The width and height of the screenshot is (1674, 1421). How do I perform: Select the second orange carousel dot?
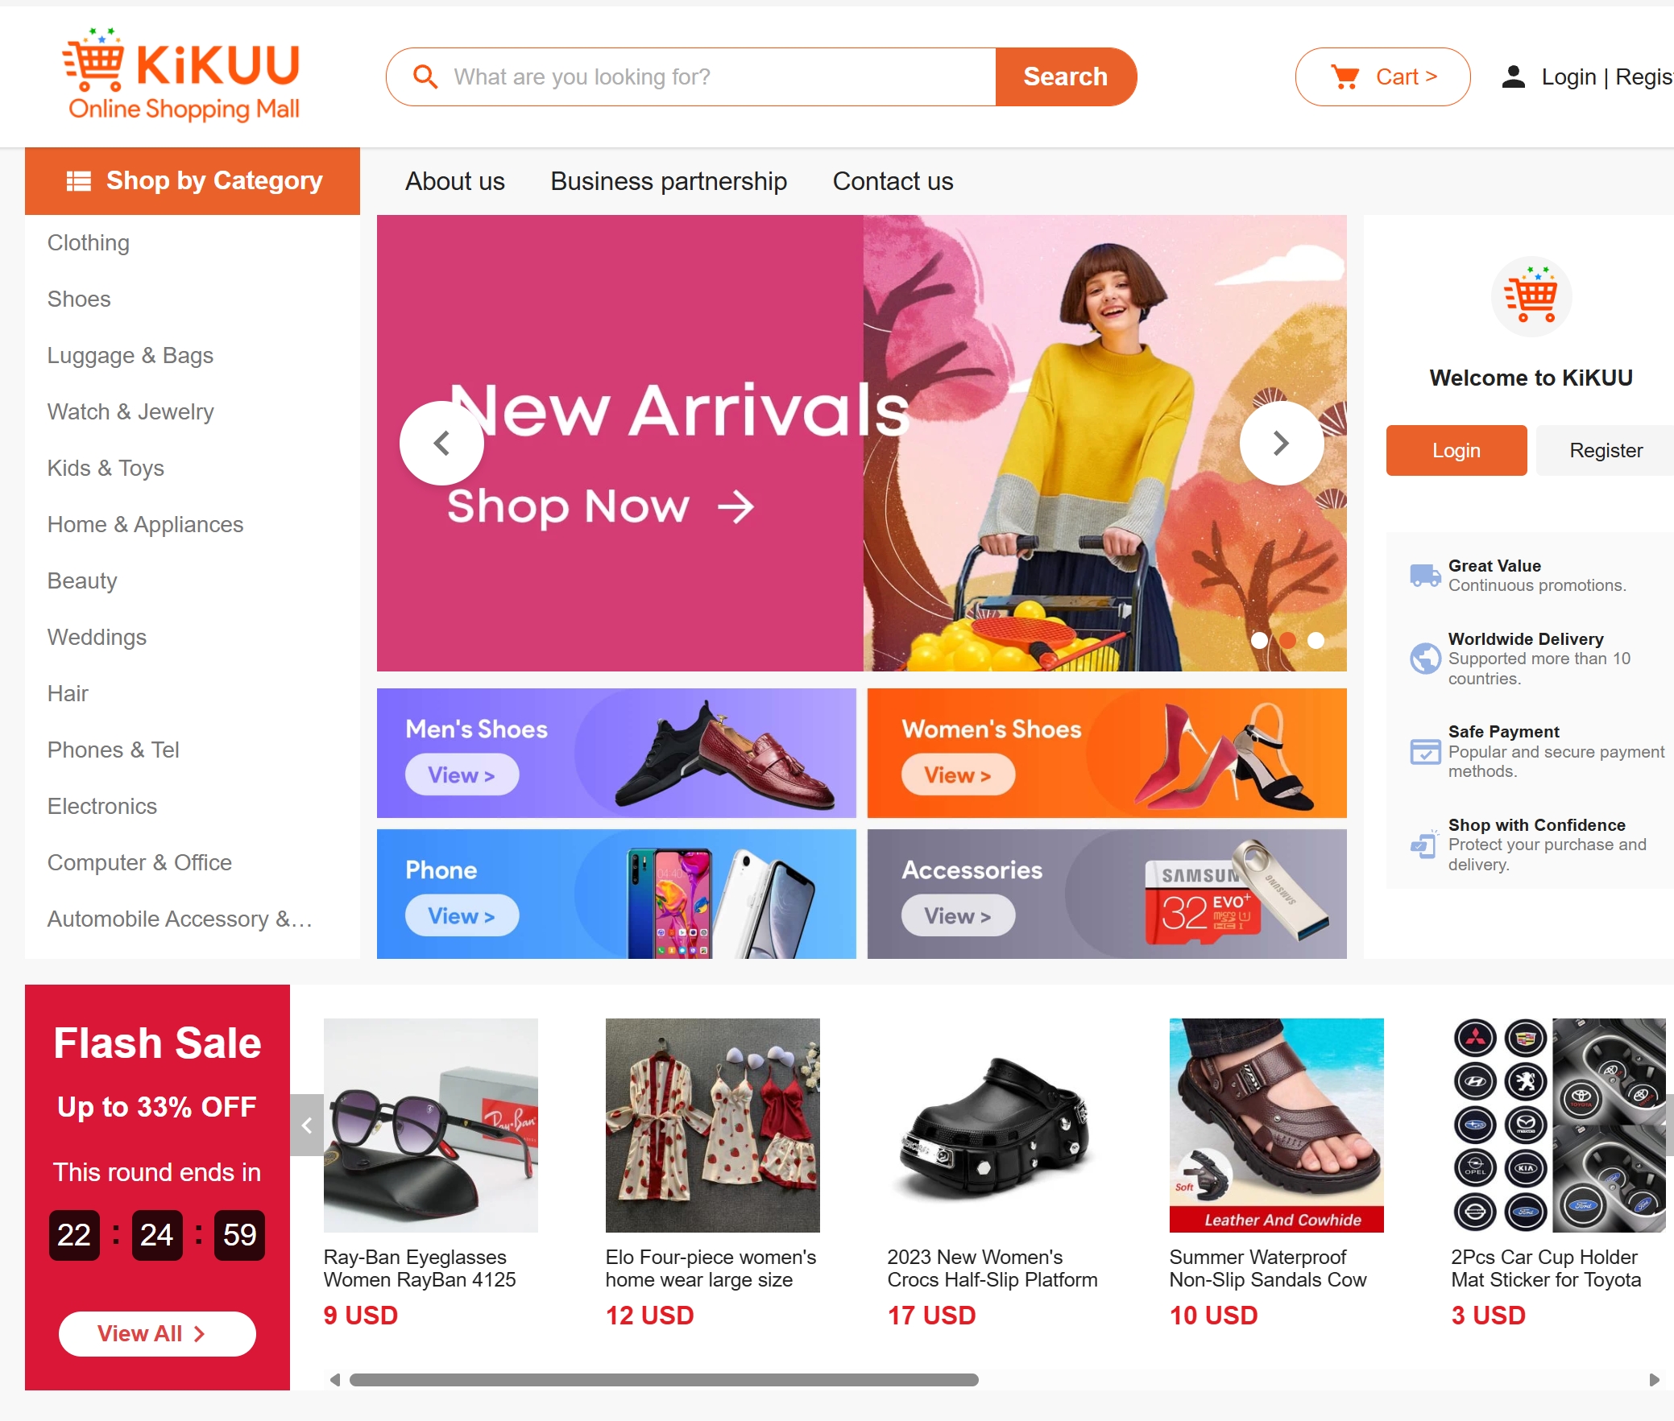tap(1287, 640)
